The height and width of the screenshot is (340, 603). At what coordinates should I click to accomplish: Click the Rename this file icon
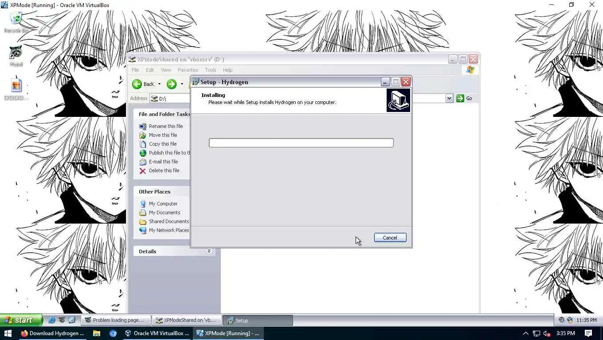(x=143, y=126)
